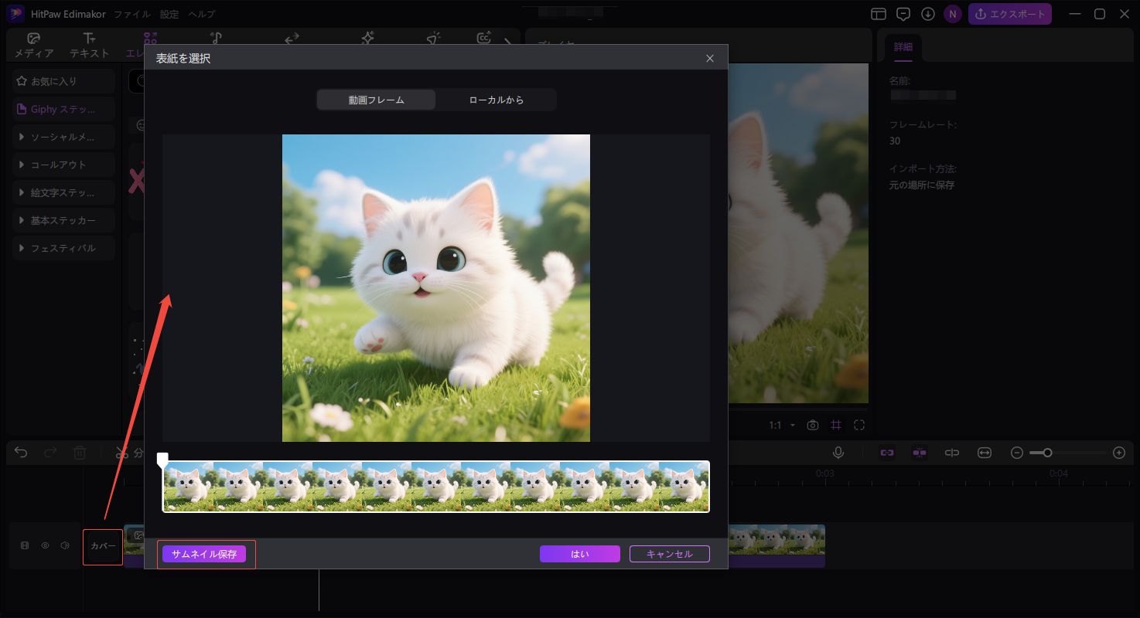This screenshot has width=1140, height=618.
Task: Click the undo arrow in timeline toolbar
Action: click(21, 453)
